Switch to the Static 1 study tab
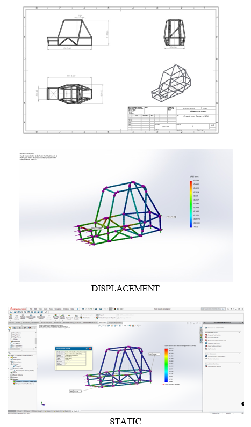 pos(48,411)
